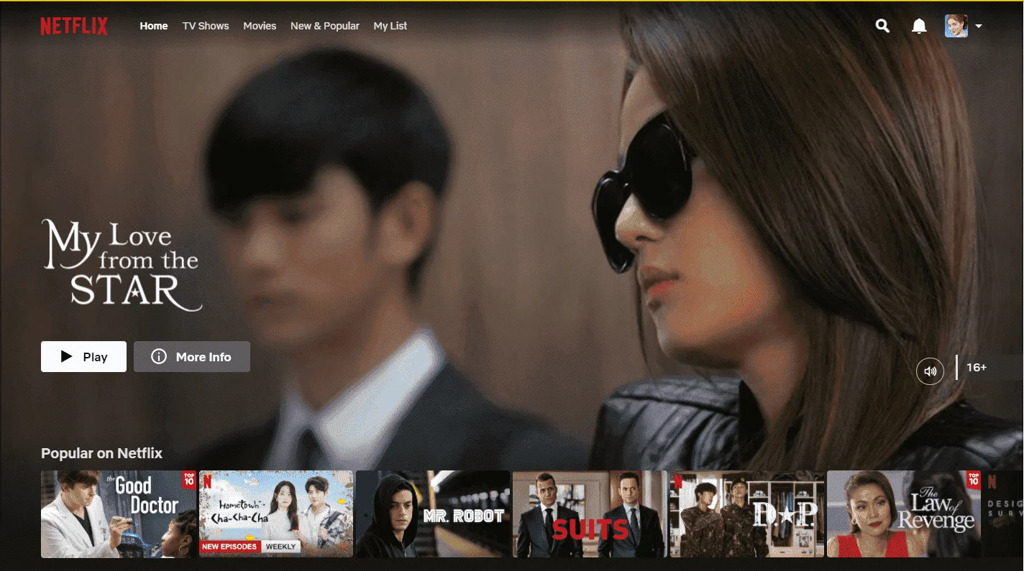Open the Popular on Netflix row heading

point(101,453)
